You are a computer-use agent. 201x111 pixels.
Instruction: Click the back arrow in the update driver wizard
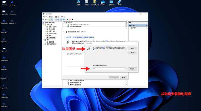point(64,32)
